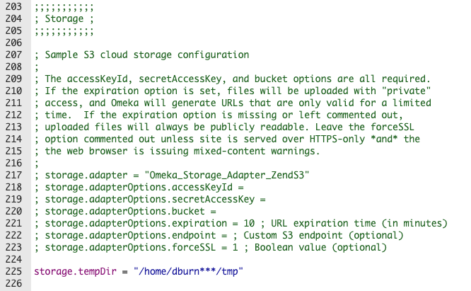471x291 pixels.
Task: Place cursor at end of bucket option line
Action: click(x=216, y=211)
